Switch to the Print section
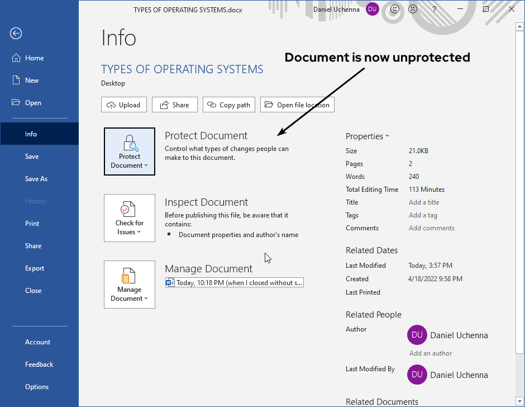This screenshot has height=407, width=525. click(x=32, y=223)
